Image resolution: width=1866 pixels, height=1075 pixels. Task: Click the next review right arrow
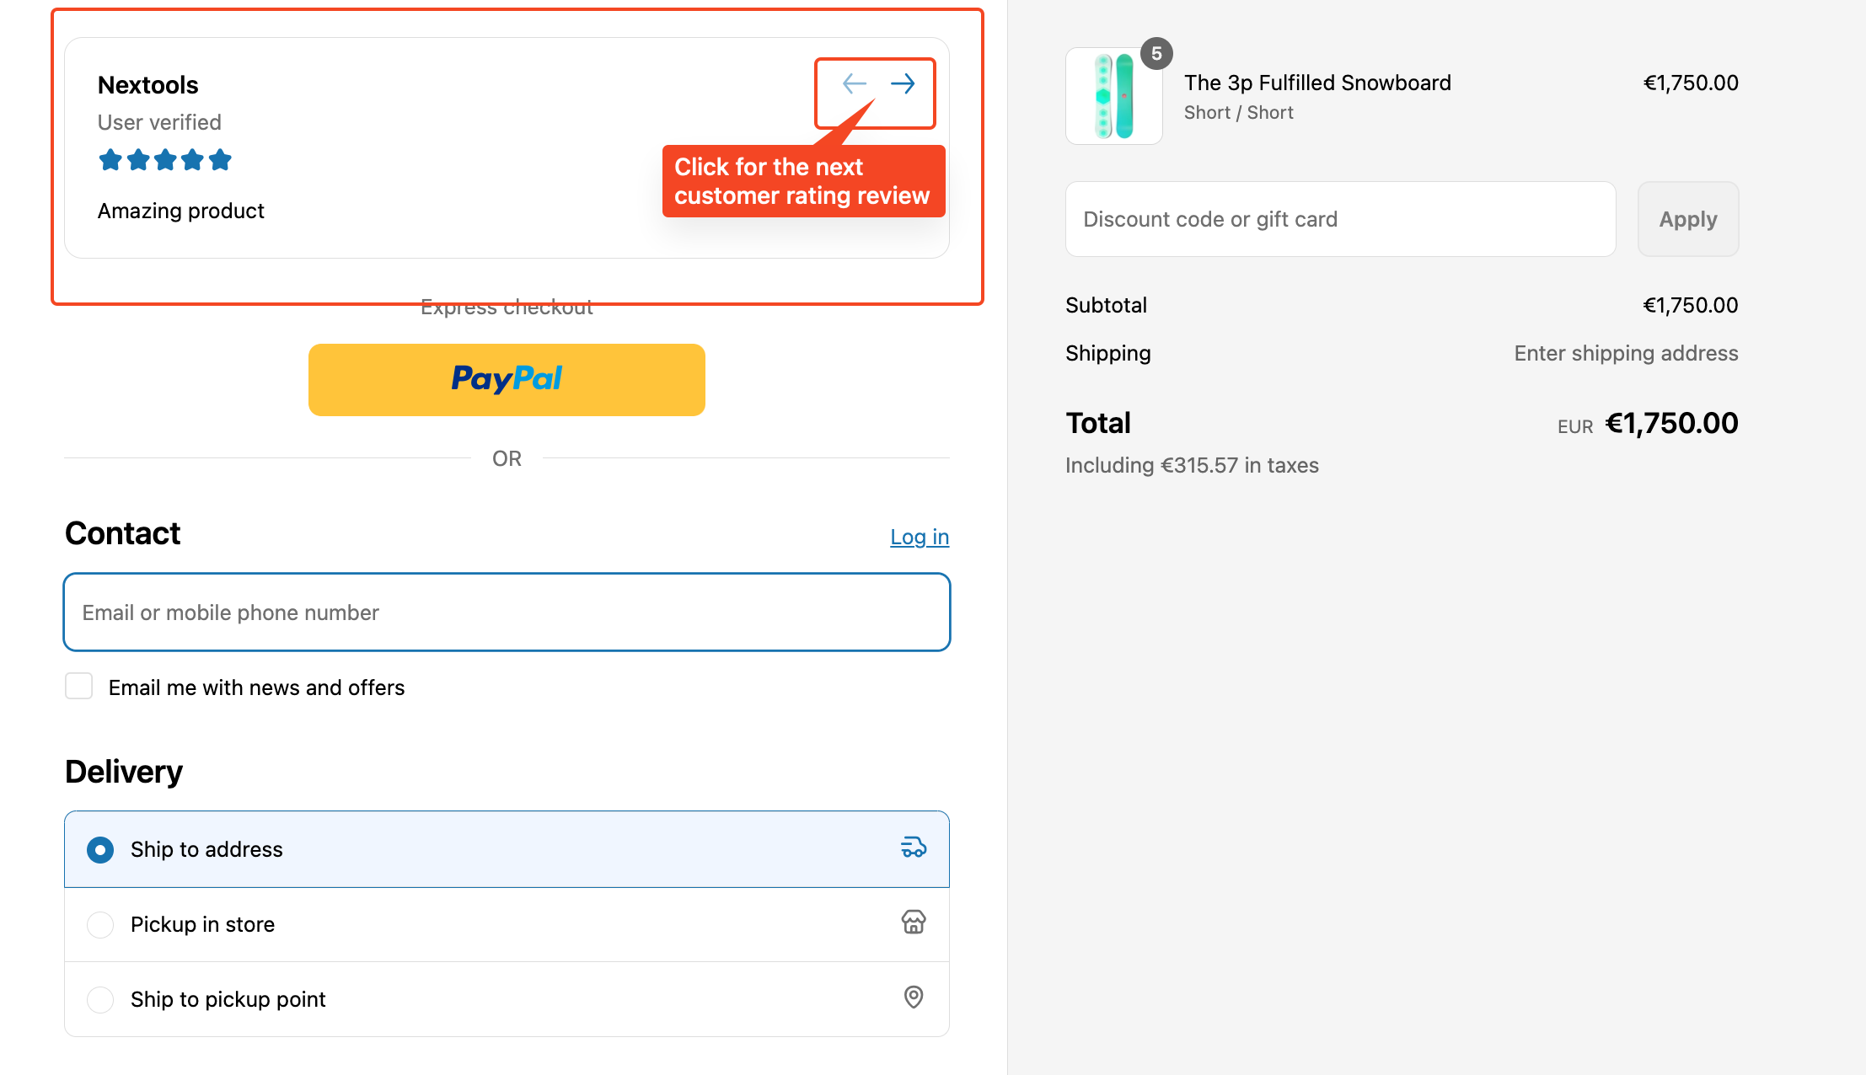pyautogui.click(x=903, y=83)
